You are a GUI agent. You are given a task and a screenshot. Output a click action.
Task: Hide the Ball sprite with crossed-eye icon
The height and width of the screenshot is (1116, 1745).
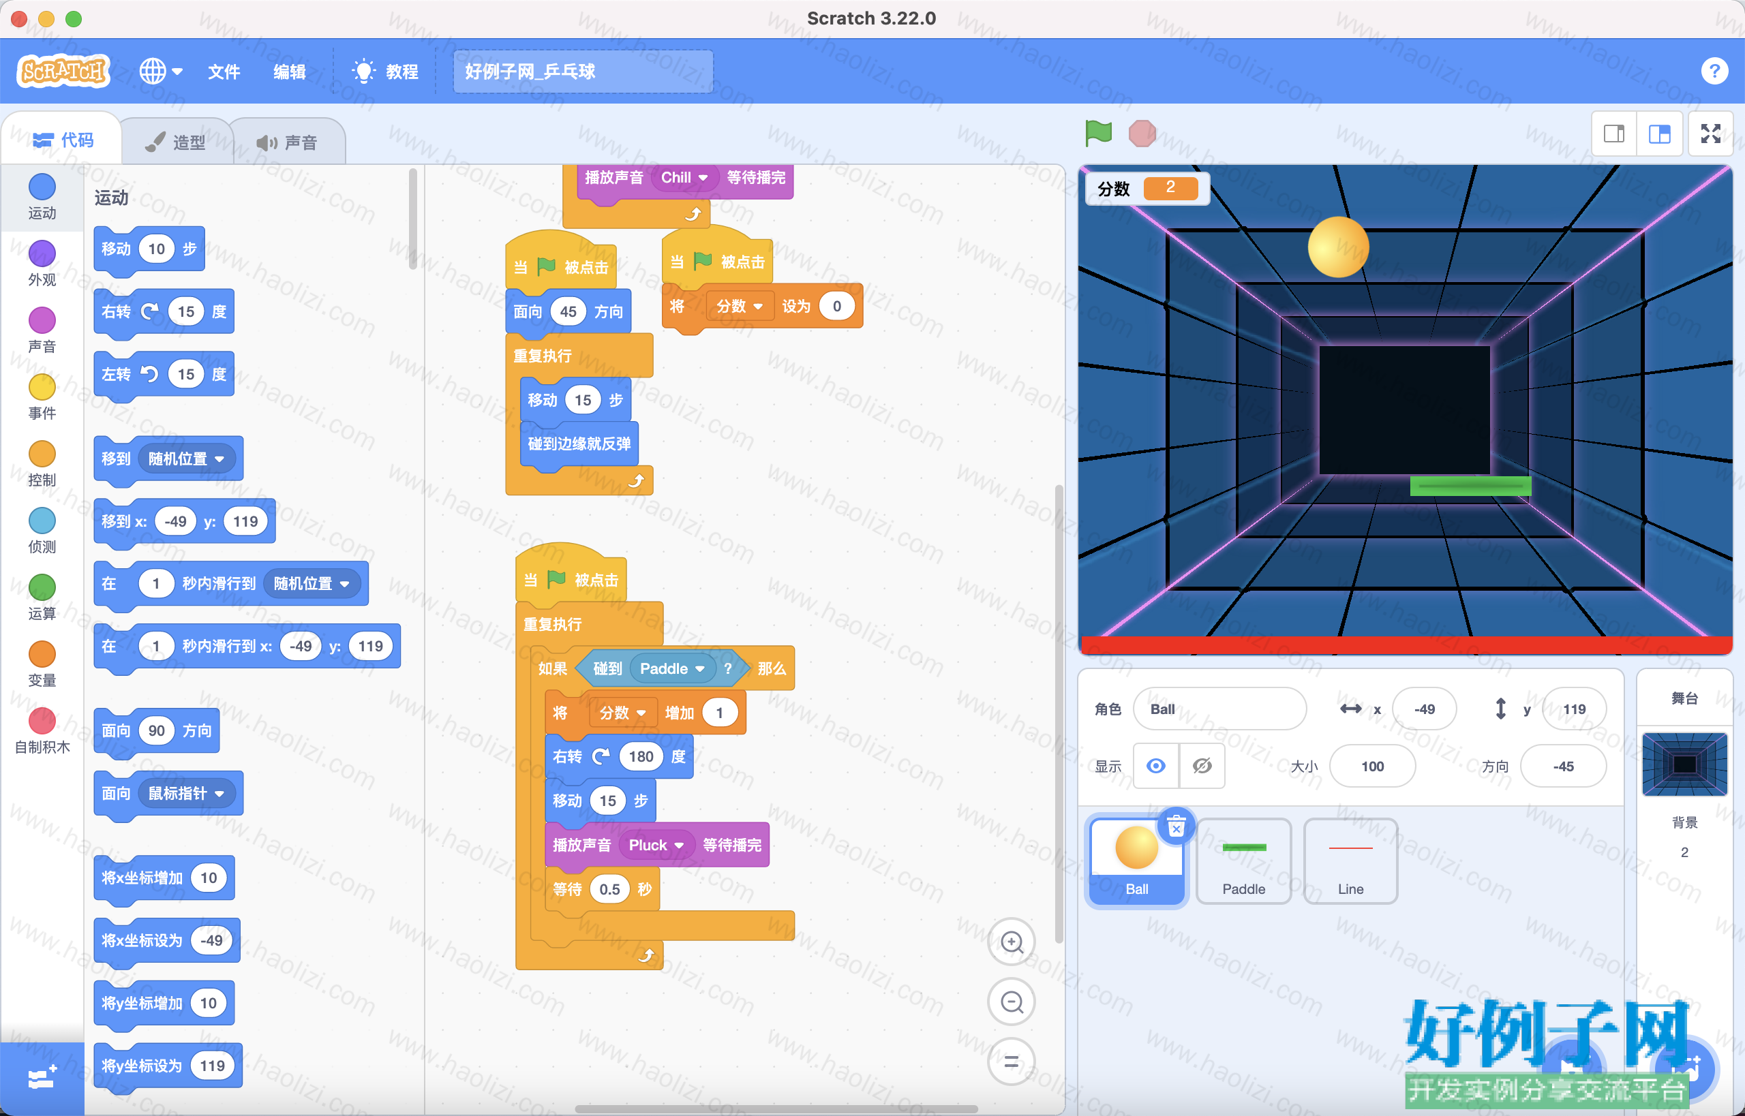click(1202, 766)
